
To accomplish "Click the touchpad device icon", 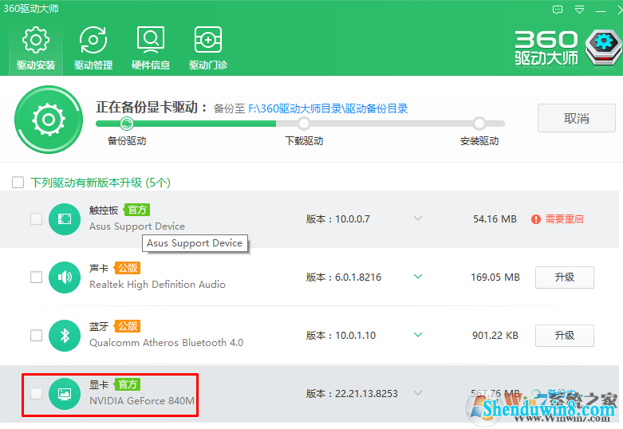I will point(65,218).
